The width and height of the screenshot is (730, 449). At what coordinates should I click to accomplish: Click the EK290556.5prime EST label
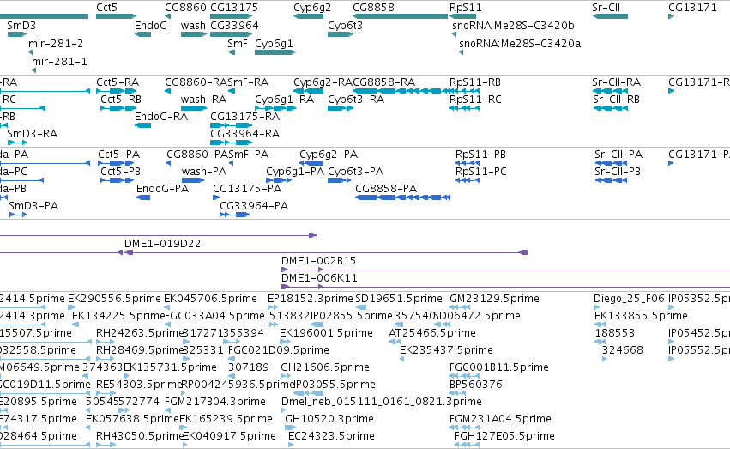(x=115, y=299)
